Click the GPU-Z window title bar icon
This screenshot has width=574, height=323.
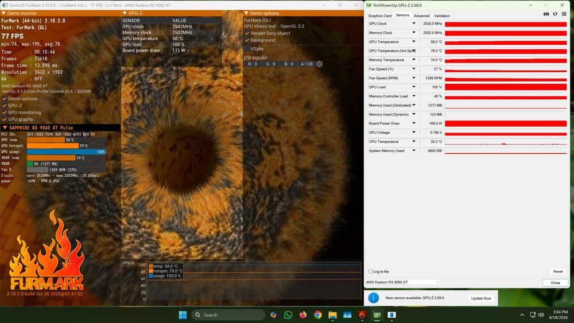tap(369, 5)
